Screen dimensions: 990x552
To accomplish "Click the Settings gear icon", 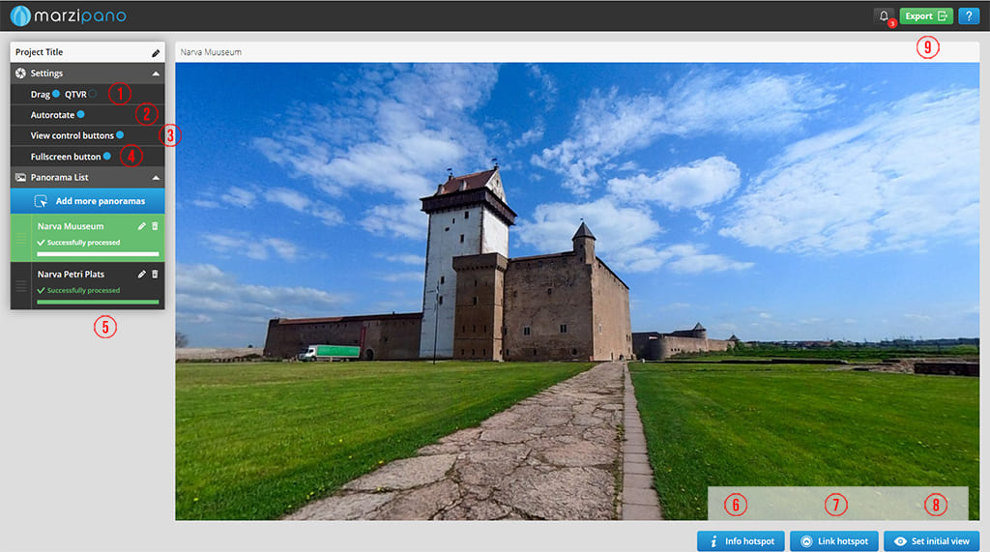I will [21, 73].
